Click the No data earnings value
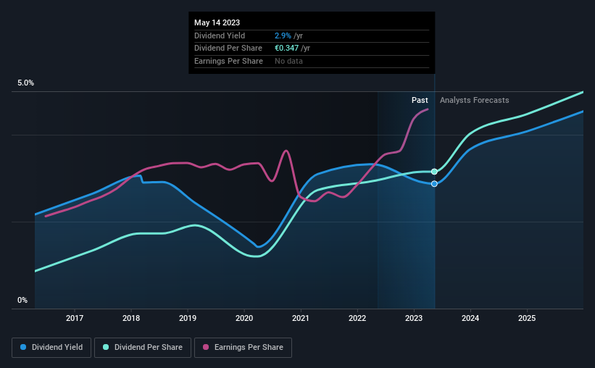Image resolution: width=595 pixels, height=368 pixels. [288, 61]
